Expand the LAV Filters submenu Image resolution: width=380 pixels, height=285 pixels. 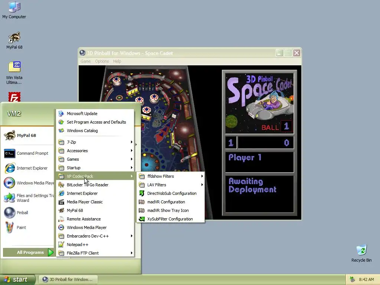coord(171,185)
